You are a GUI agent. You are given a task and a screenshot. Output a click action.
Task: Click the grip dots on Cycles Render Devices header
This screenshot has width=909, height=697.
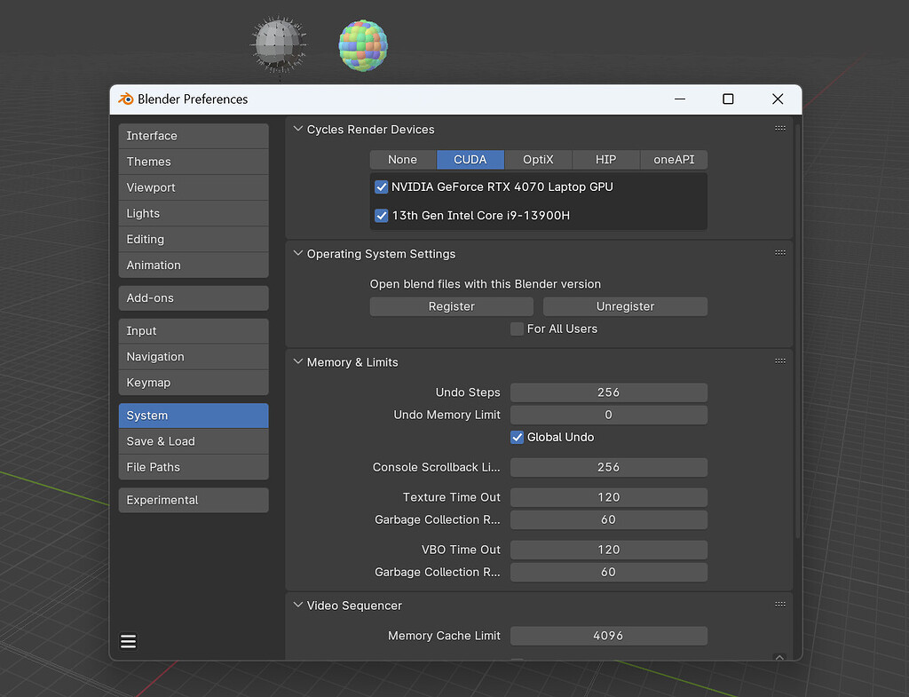[780, 127]
